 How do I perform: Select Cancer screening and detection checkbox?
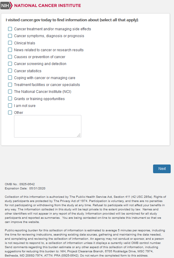pyautogui.click(x=10, y=64)
